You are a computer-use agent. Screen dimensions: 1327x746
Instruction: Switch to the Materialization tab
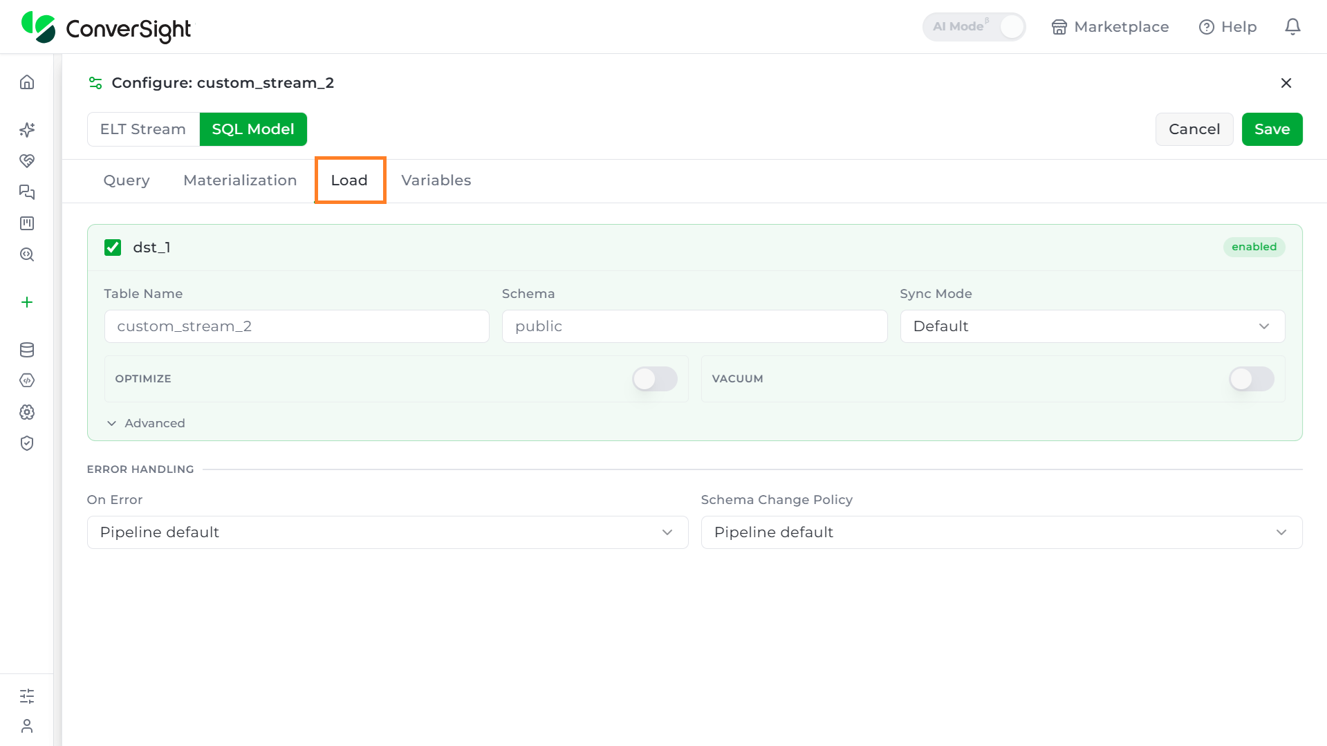click(240, 180)
